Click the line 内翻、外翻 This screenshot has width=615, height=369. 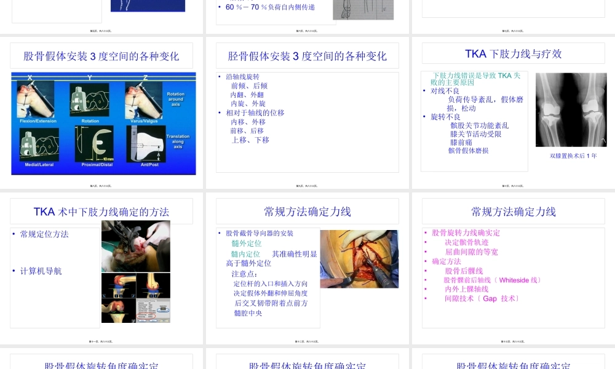[x=247, y=95]
